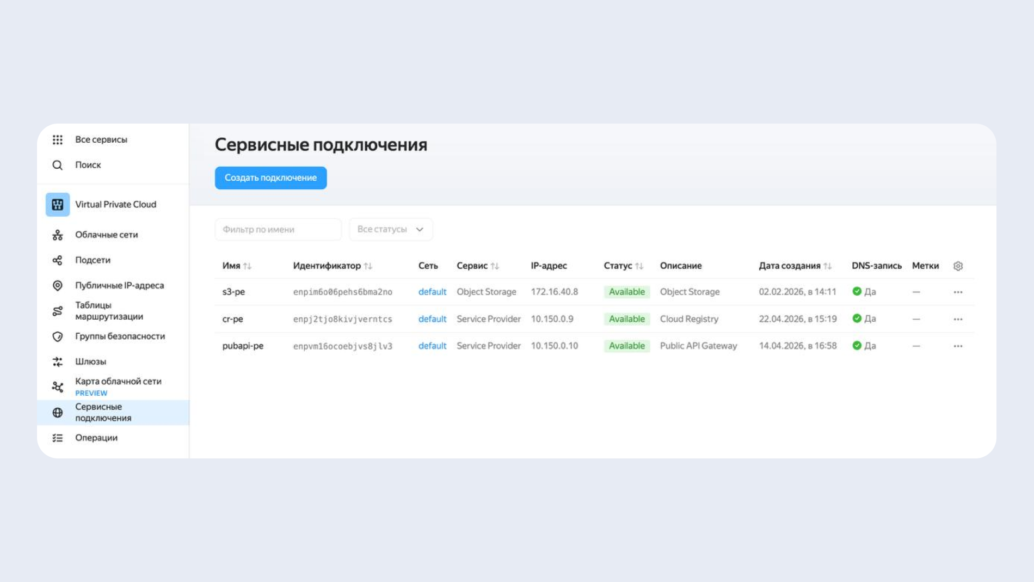This screenshot has width=1034, height=582.
Task: Click the search magnifier icon in sidebar
Action: click(x=58, y=165)
